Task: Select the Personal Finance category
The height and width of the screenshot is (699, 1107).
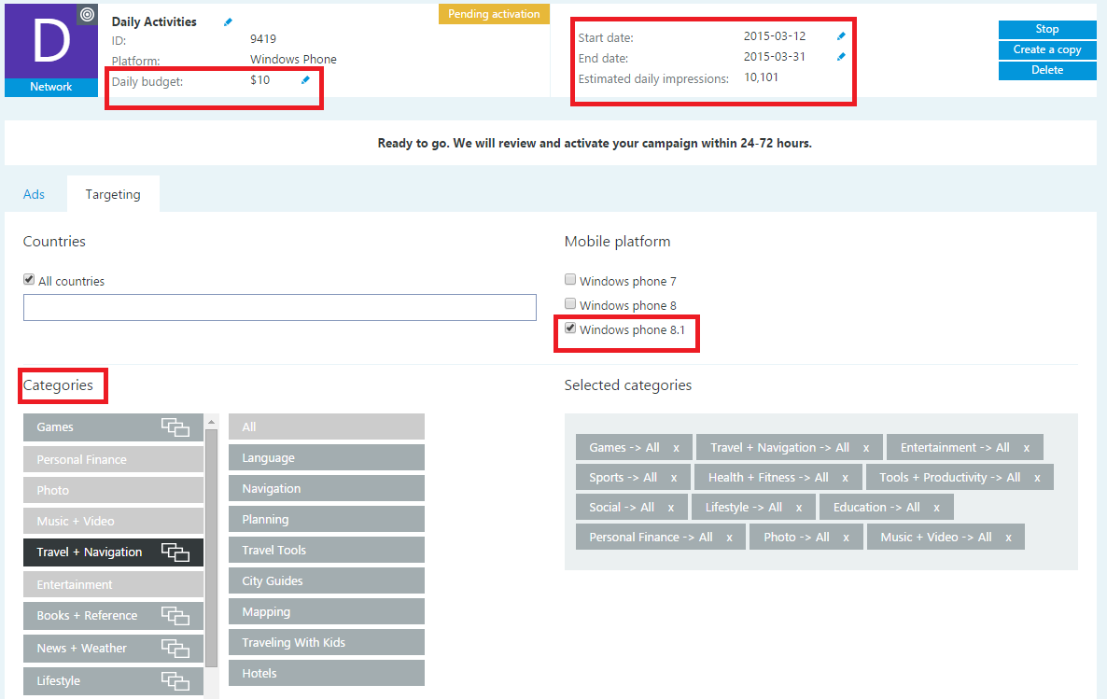Action: click(113, 460)
